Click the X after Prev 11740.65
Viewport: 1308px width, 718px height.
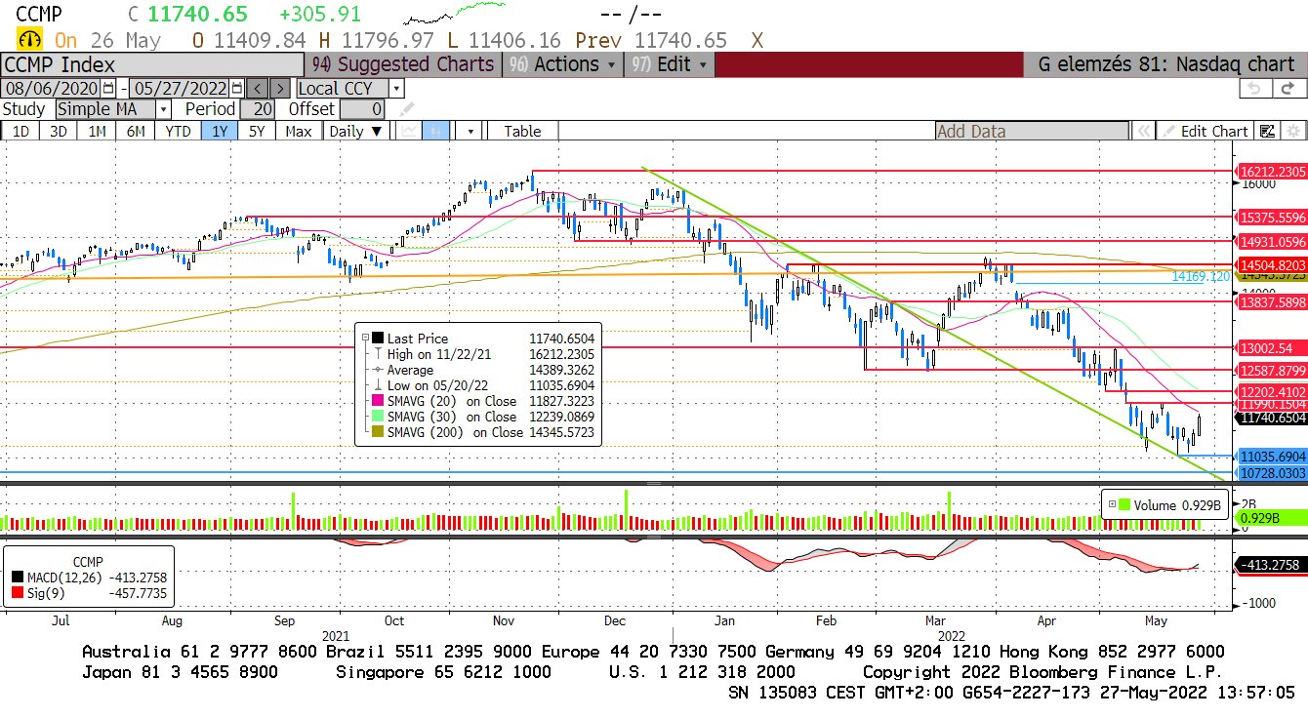[x=756, y=40]
